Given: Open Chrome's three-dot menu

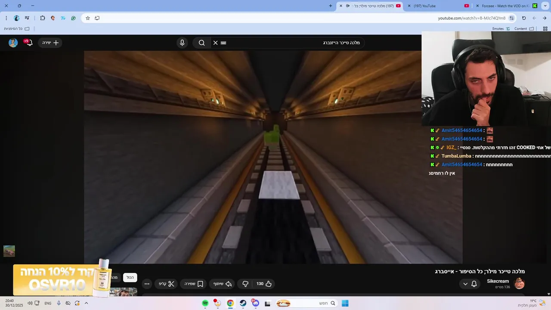Looking at the screenshot, I should pos(6,18).
